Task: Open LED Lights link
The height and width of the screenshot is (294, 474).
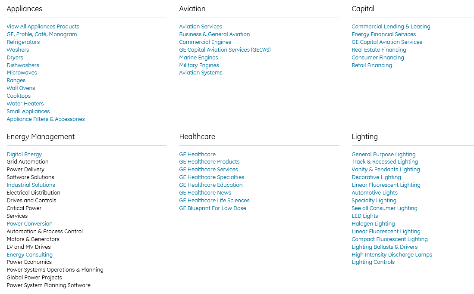Action: [364, 216]
